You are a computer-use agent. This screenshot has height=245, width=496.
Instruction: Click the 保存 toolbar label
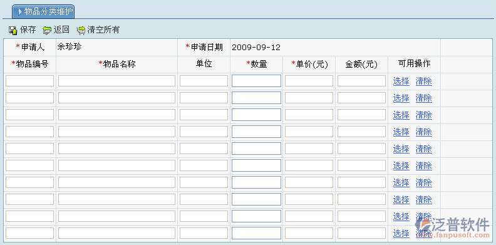(28, 30)
